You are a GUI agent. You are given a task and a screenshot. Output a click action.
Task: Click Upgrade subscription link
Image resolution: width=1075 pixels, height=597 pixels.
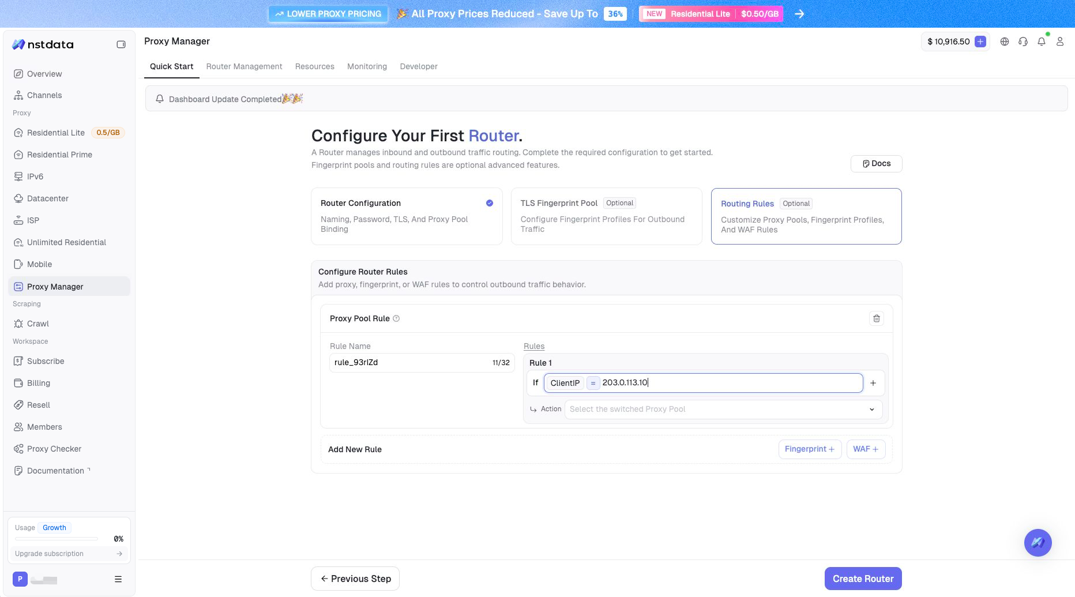pos(69,554)
